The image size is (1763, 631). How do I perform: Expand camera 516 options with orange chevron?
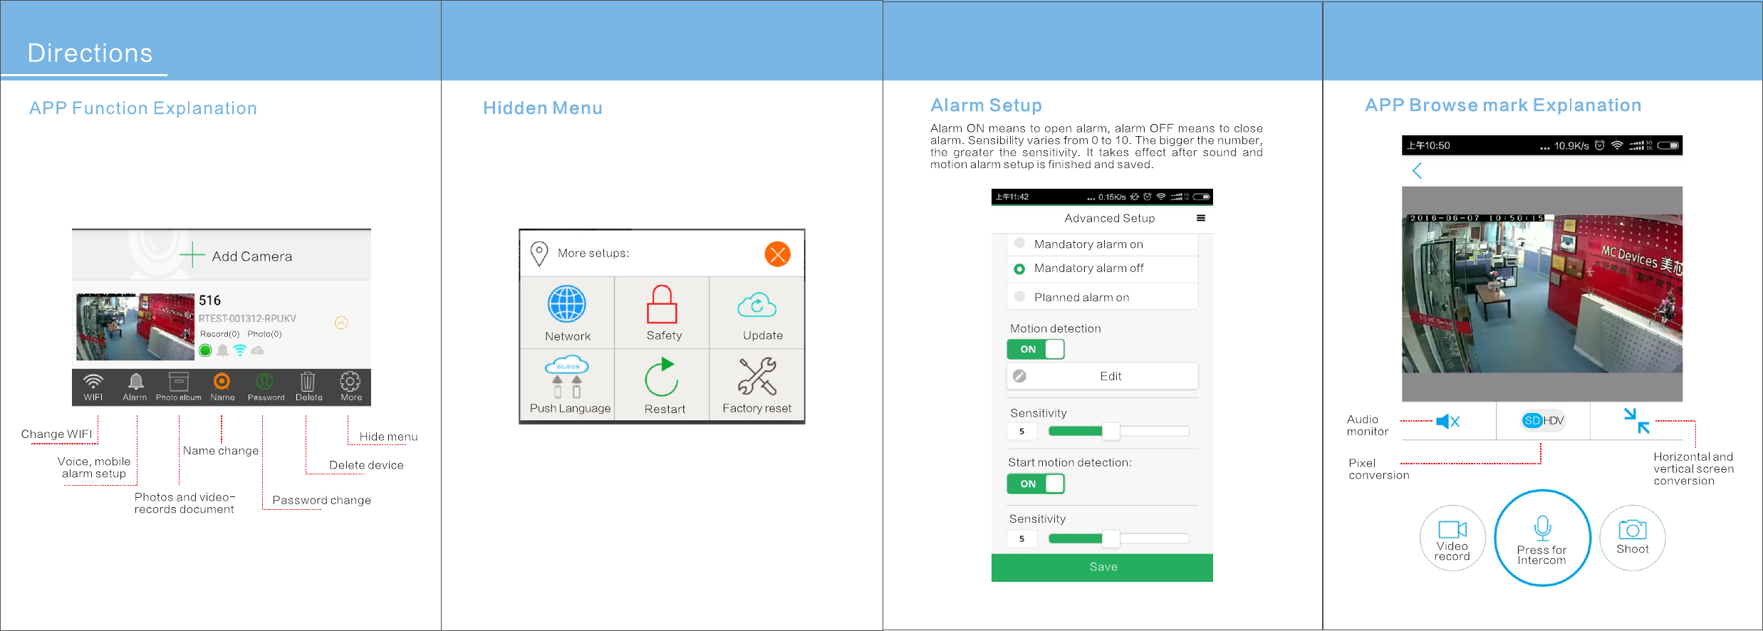[342, 323]
